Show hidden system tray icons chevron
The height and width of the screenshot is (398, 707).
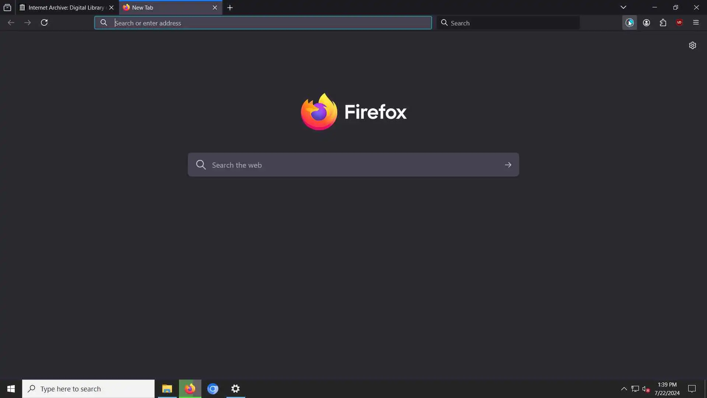click(624, 389)
